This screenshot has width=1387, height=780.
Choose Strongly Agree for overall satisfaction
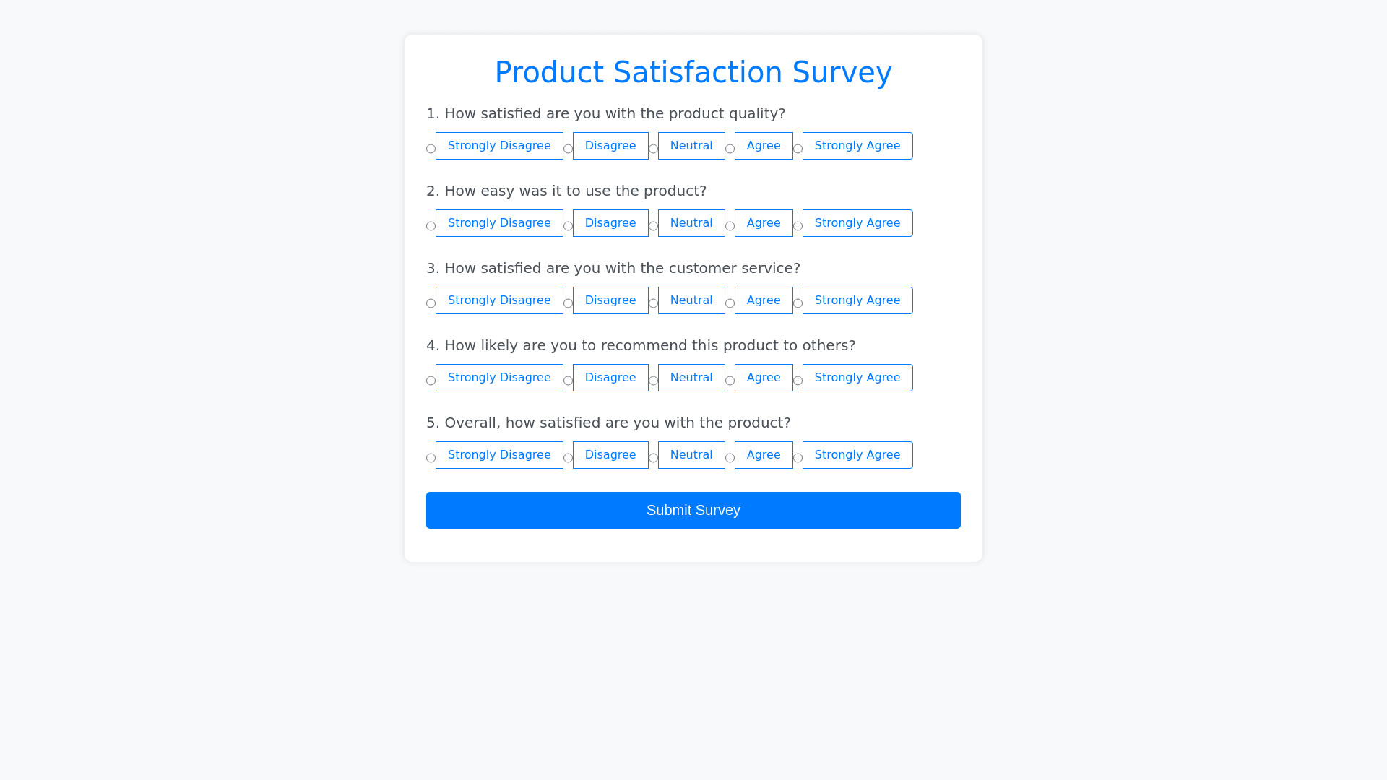(857, 455)
